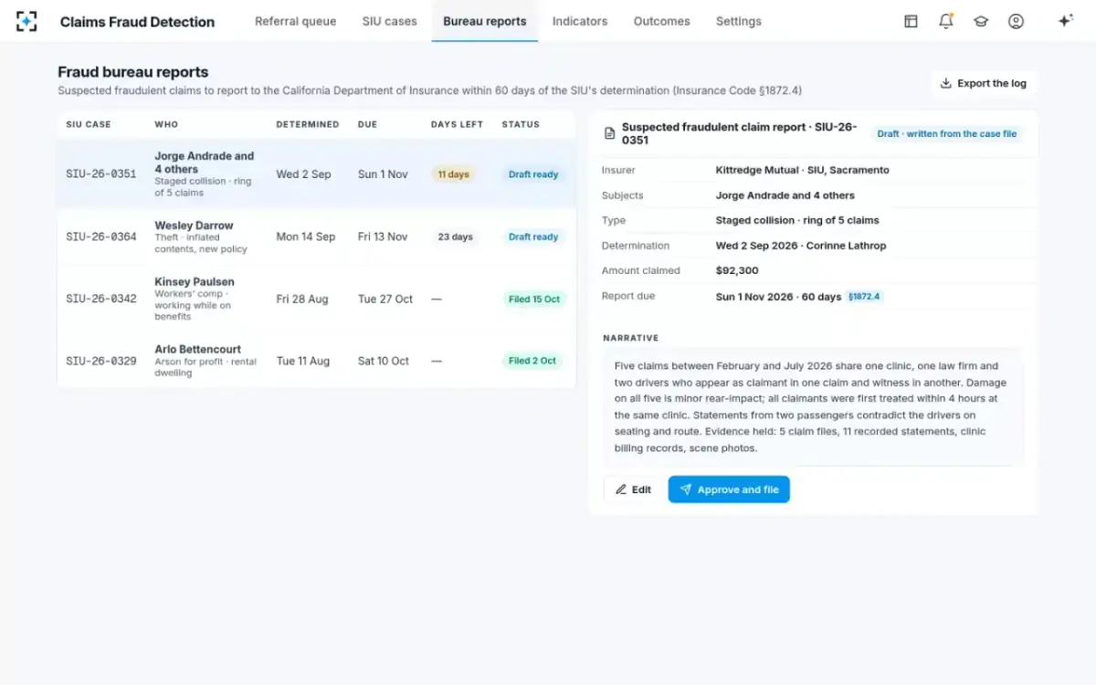
Task: Open the notifications bell
Action: pyautogui.click(x=946, y=21)
